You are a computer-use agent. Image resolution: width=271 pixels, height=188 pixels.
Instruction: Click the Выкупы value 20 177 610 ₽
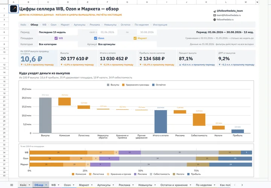(x=74, y=59)
